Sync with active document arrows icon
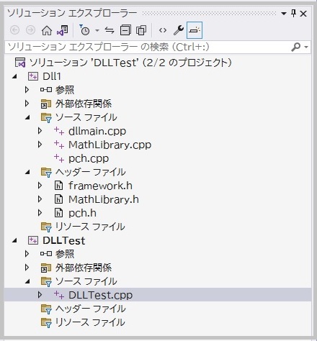 [110, 30]
